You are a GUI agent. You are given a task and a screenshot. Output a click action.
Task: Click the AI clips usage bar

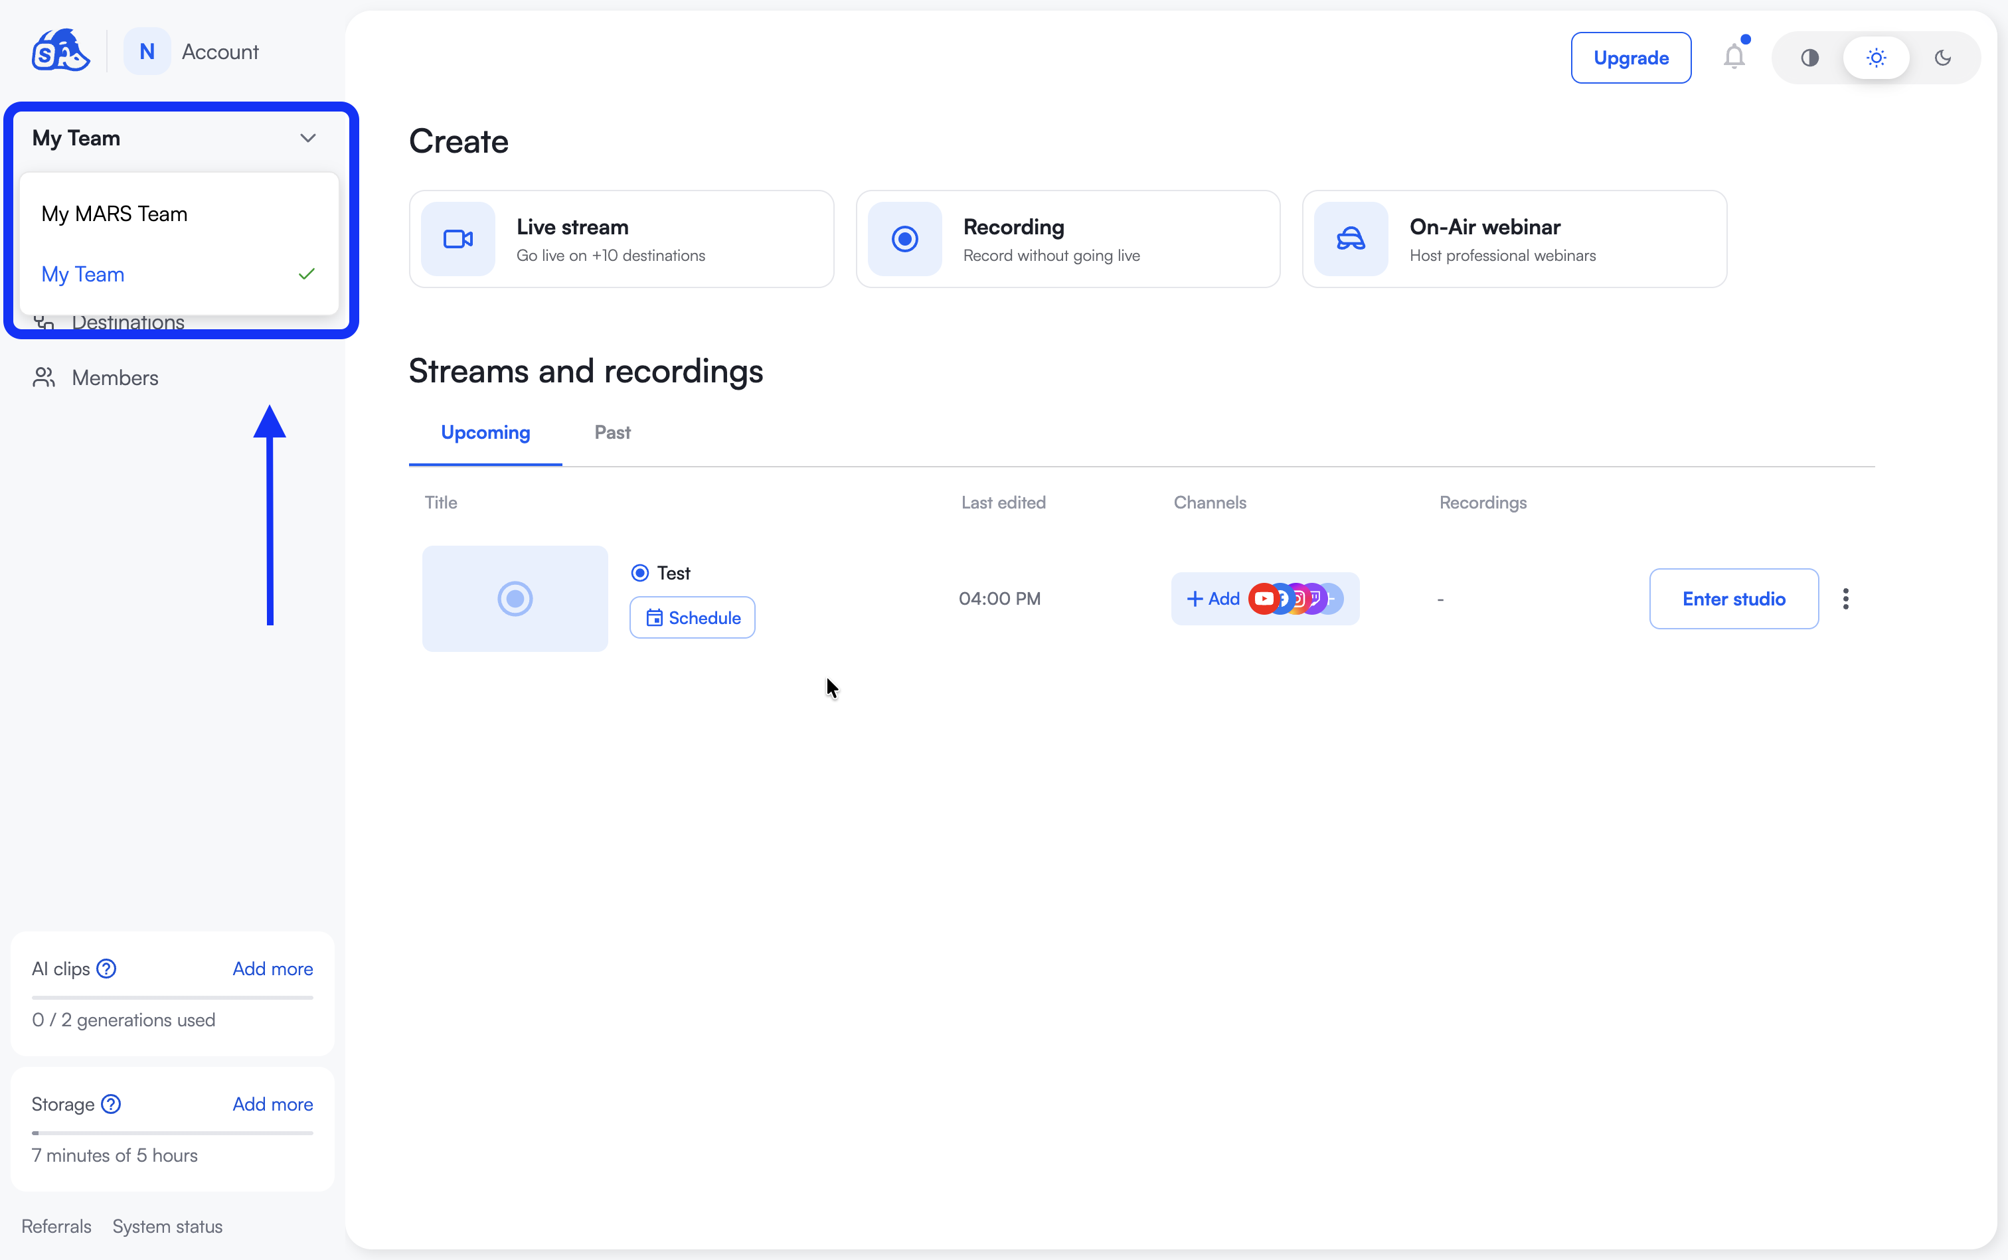pyautogui.click(x=173, y=998)
